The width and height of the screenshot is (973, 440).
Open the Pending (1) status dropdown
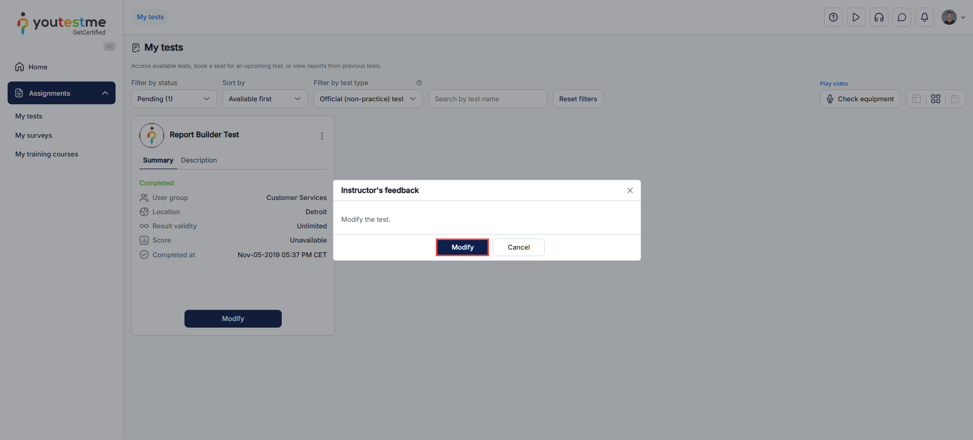pyautogui.click(x=173, y=99)
